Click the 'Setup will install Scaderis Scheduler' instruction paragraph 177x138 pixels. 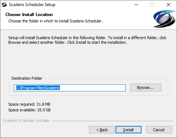(x=87, y=40)
